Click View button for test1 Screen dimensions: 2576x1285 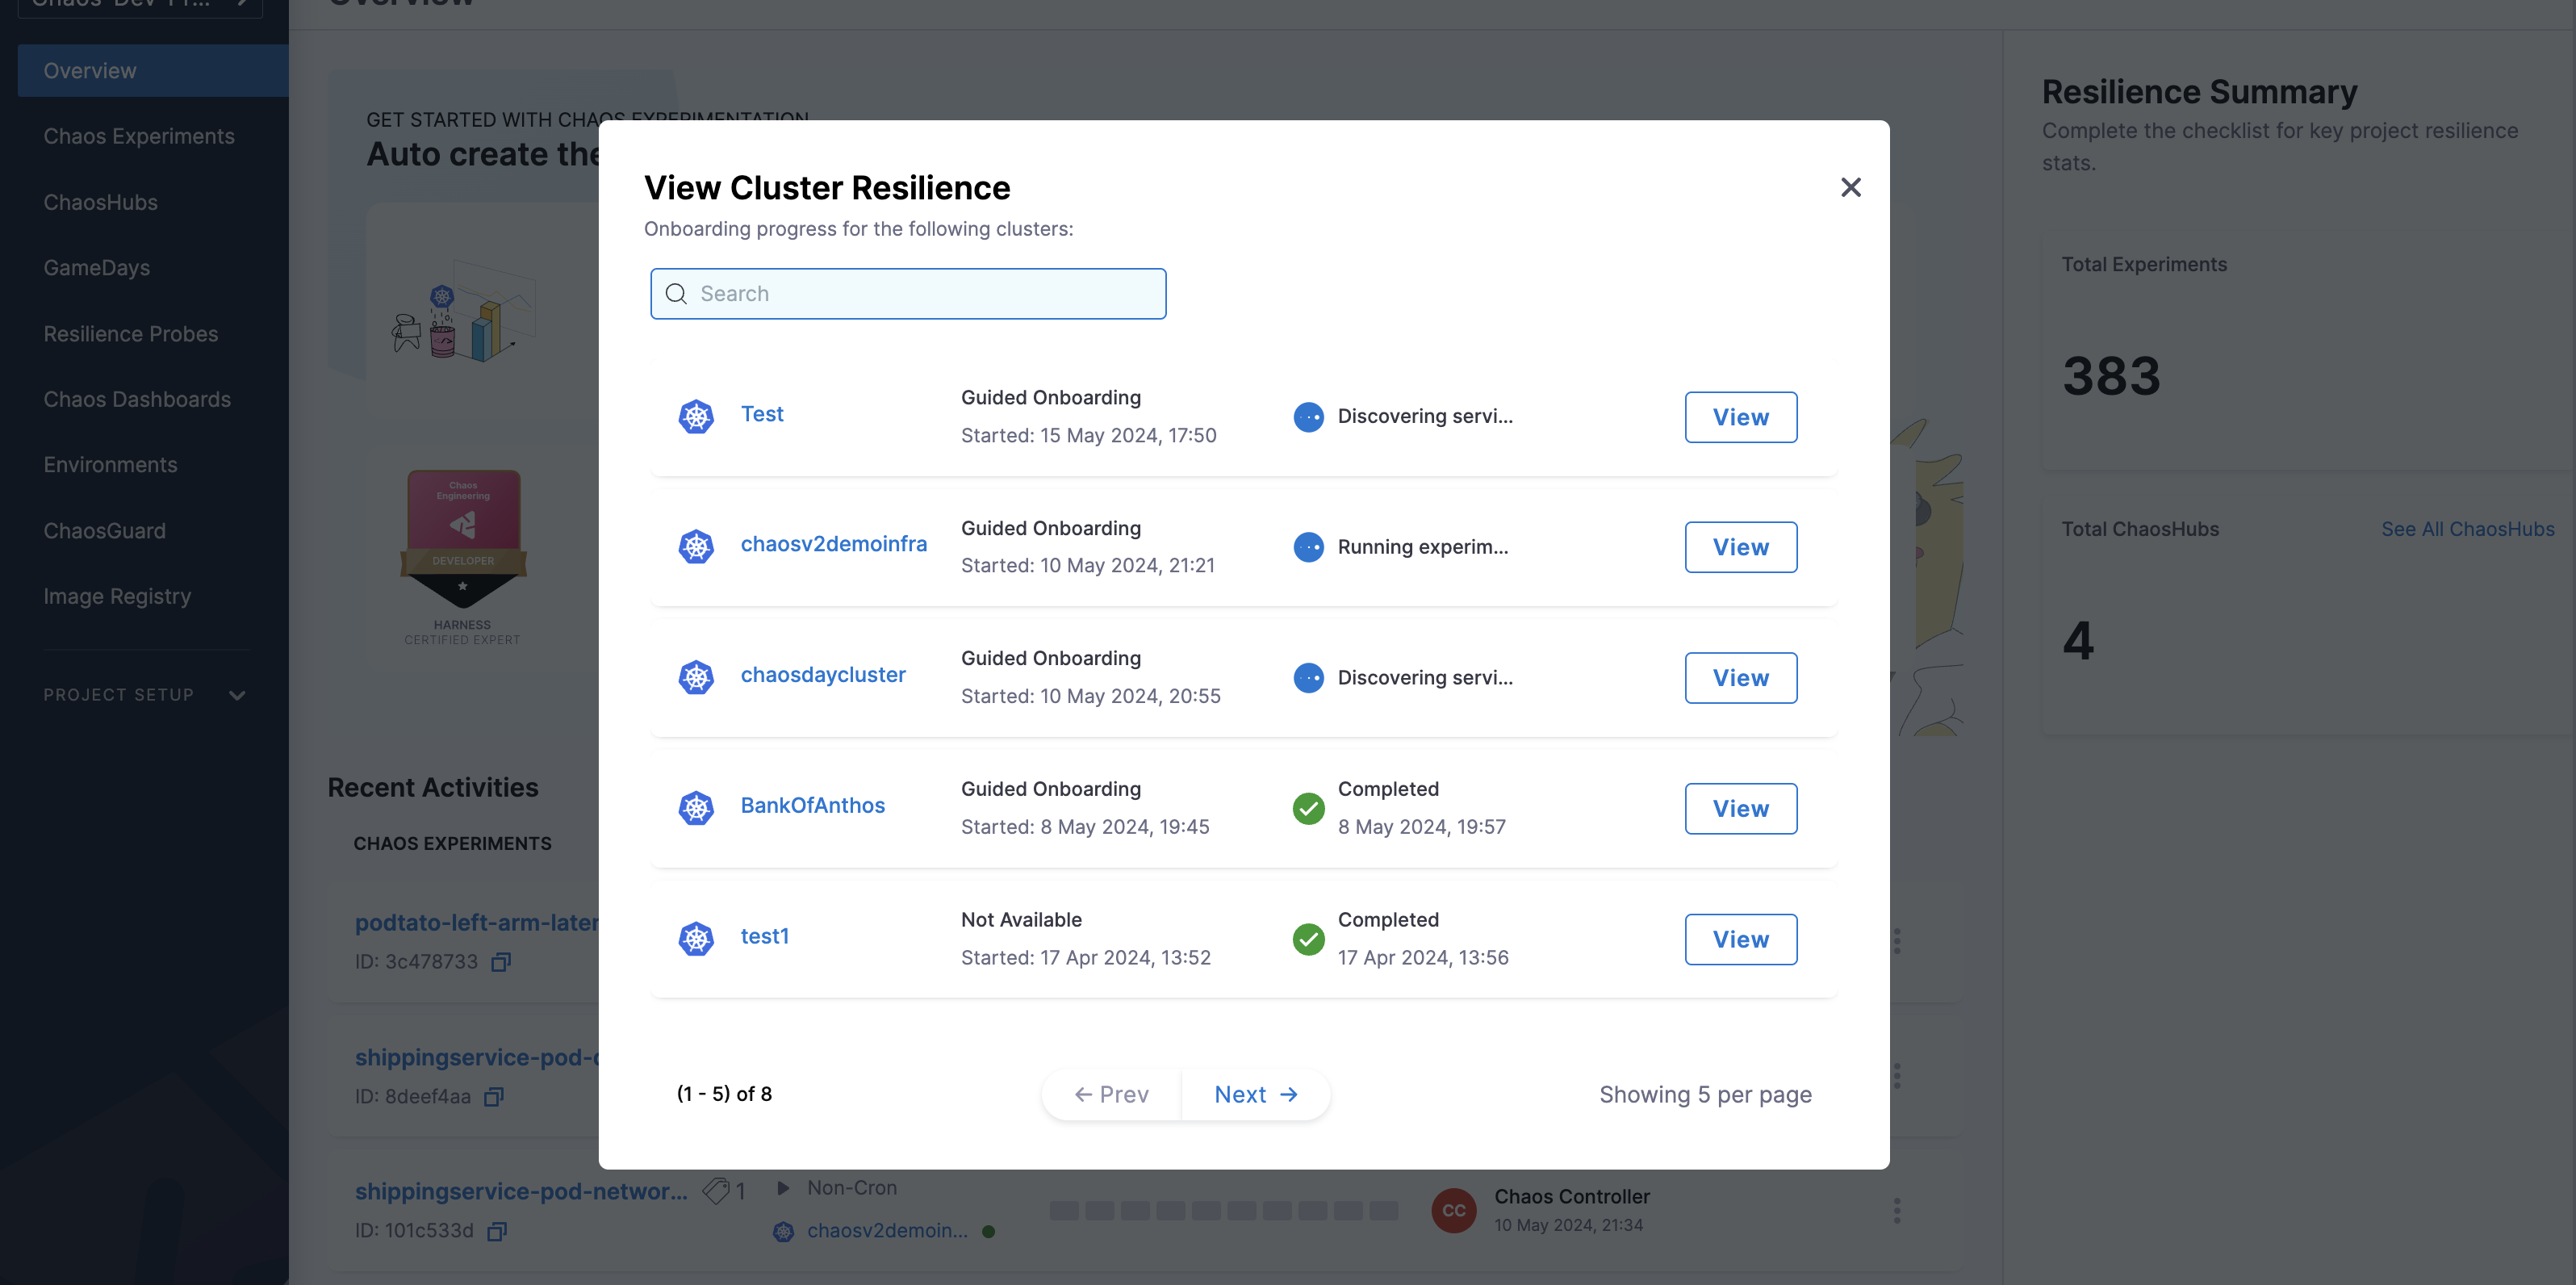tap(1740, 939)
